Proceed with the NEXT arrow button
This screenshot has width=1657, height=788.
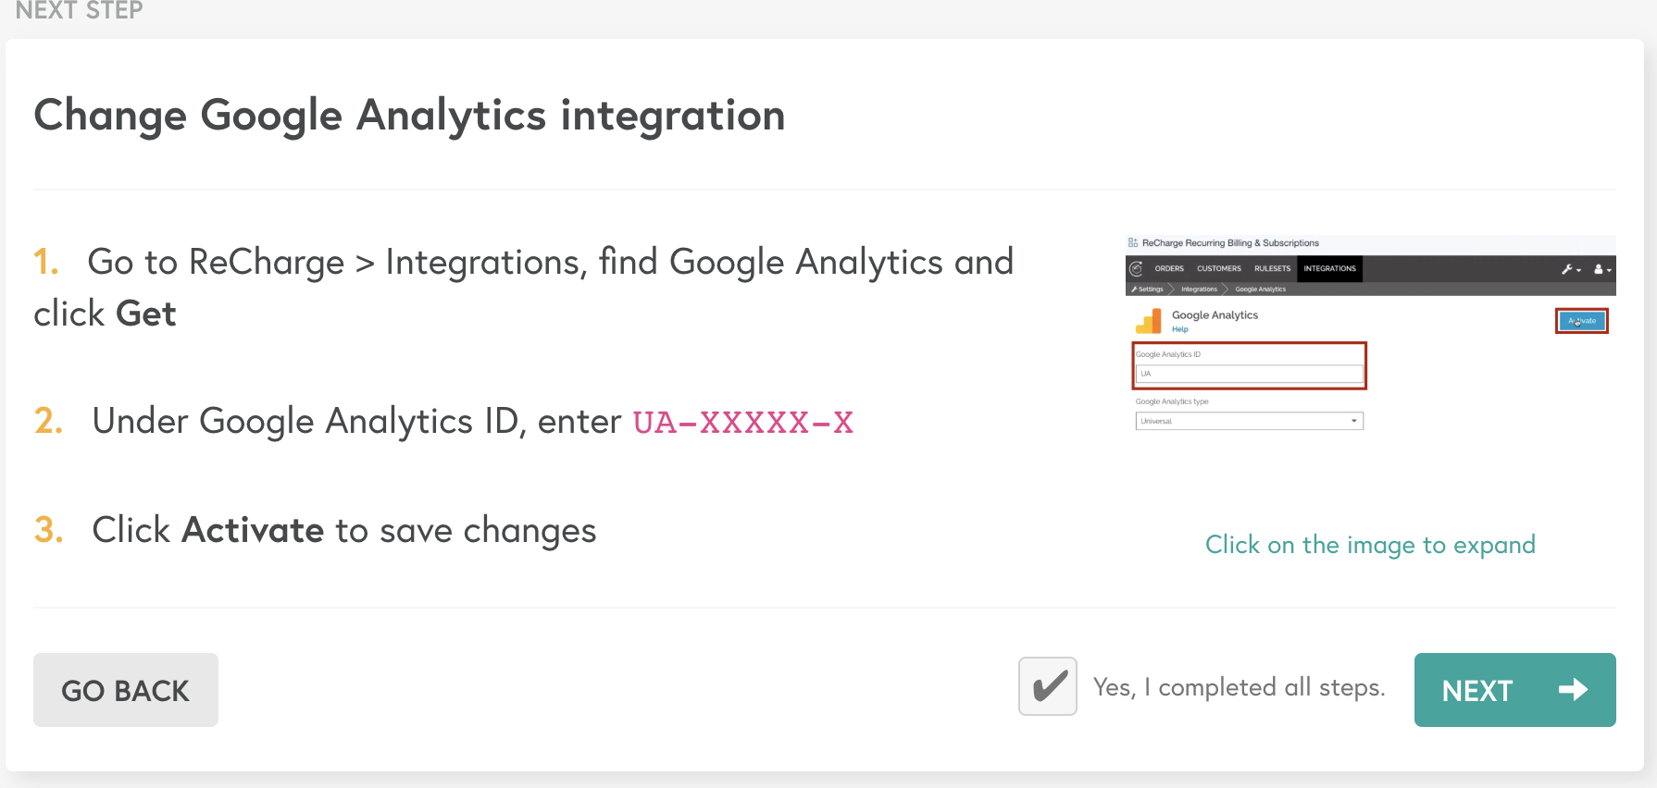point(1514,690)
